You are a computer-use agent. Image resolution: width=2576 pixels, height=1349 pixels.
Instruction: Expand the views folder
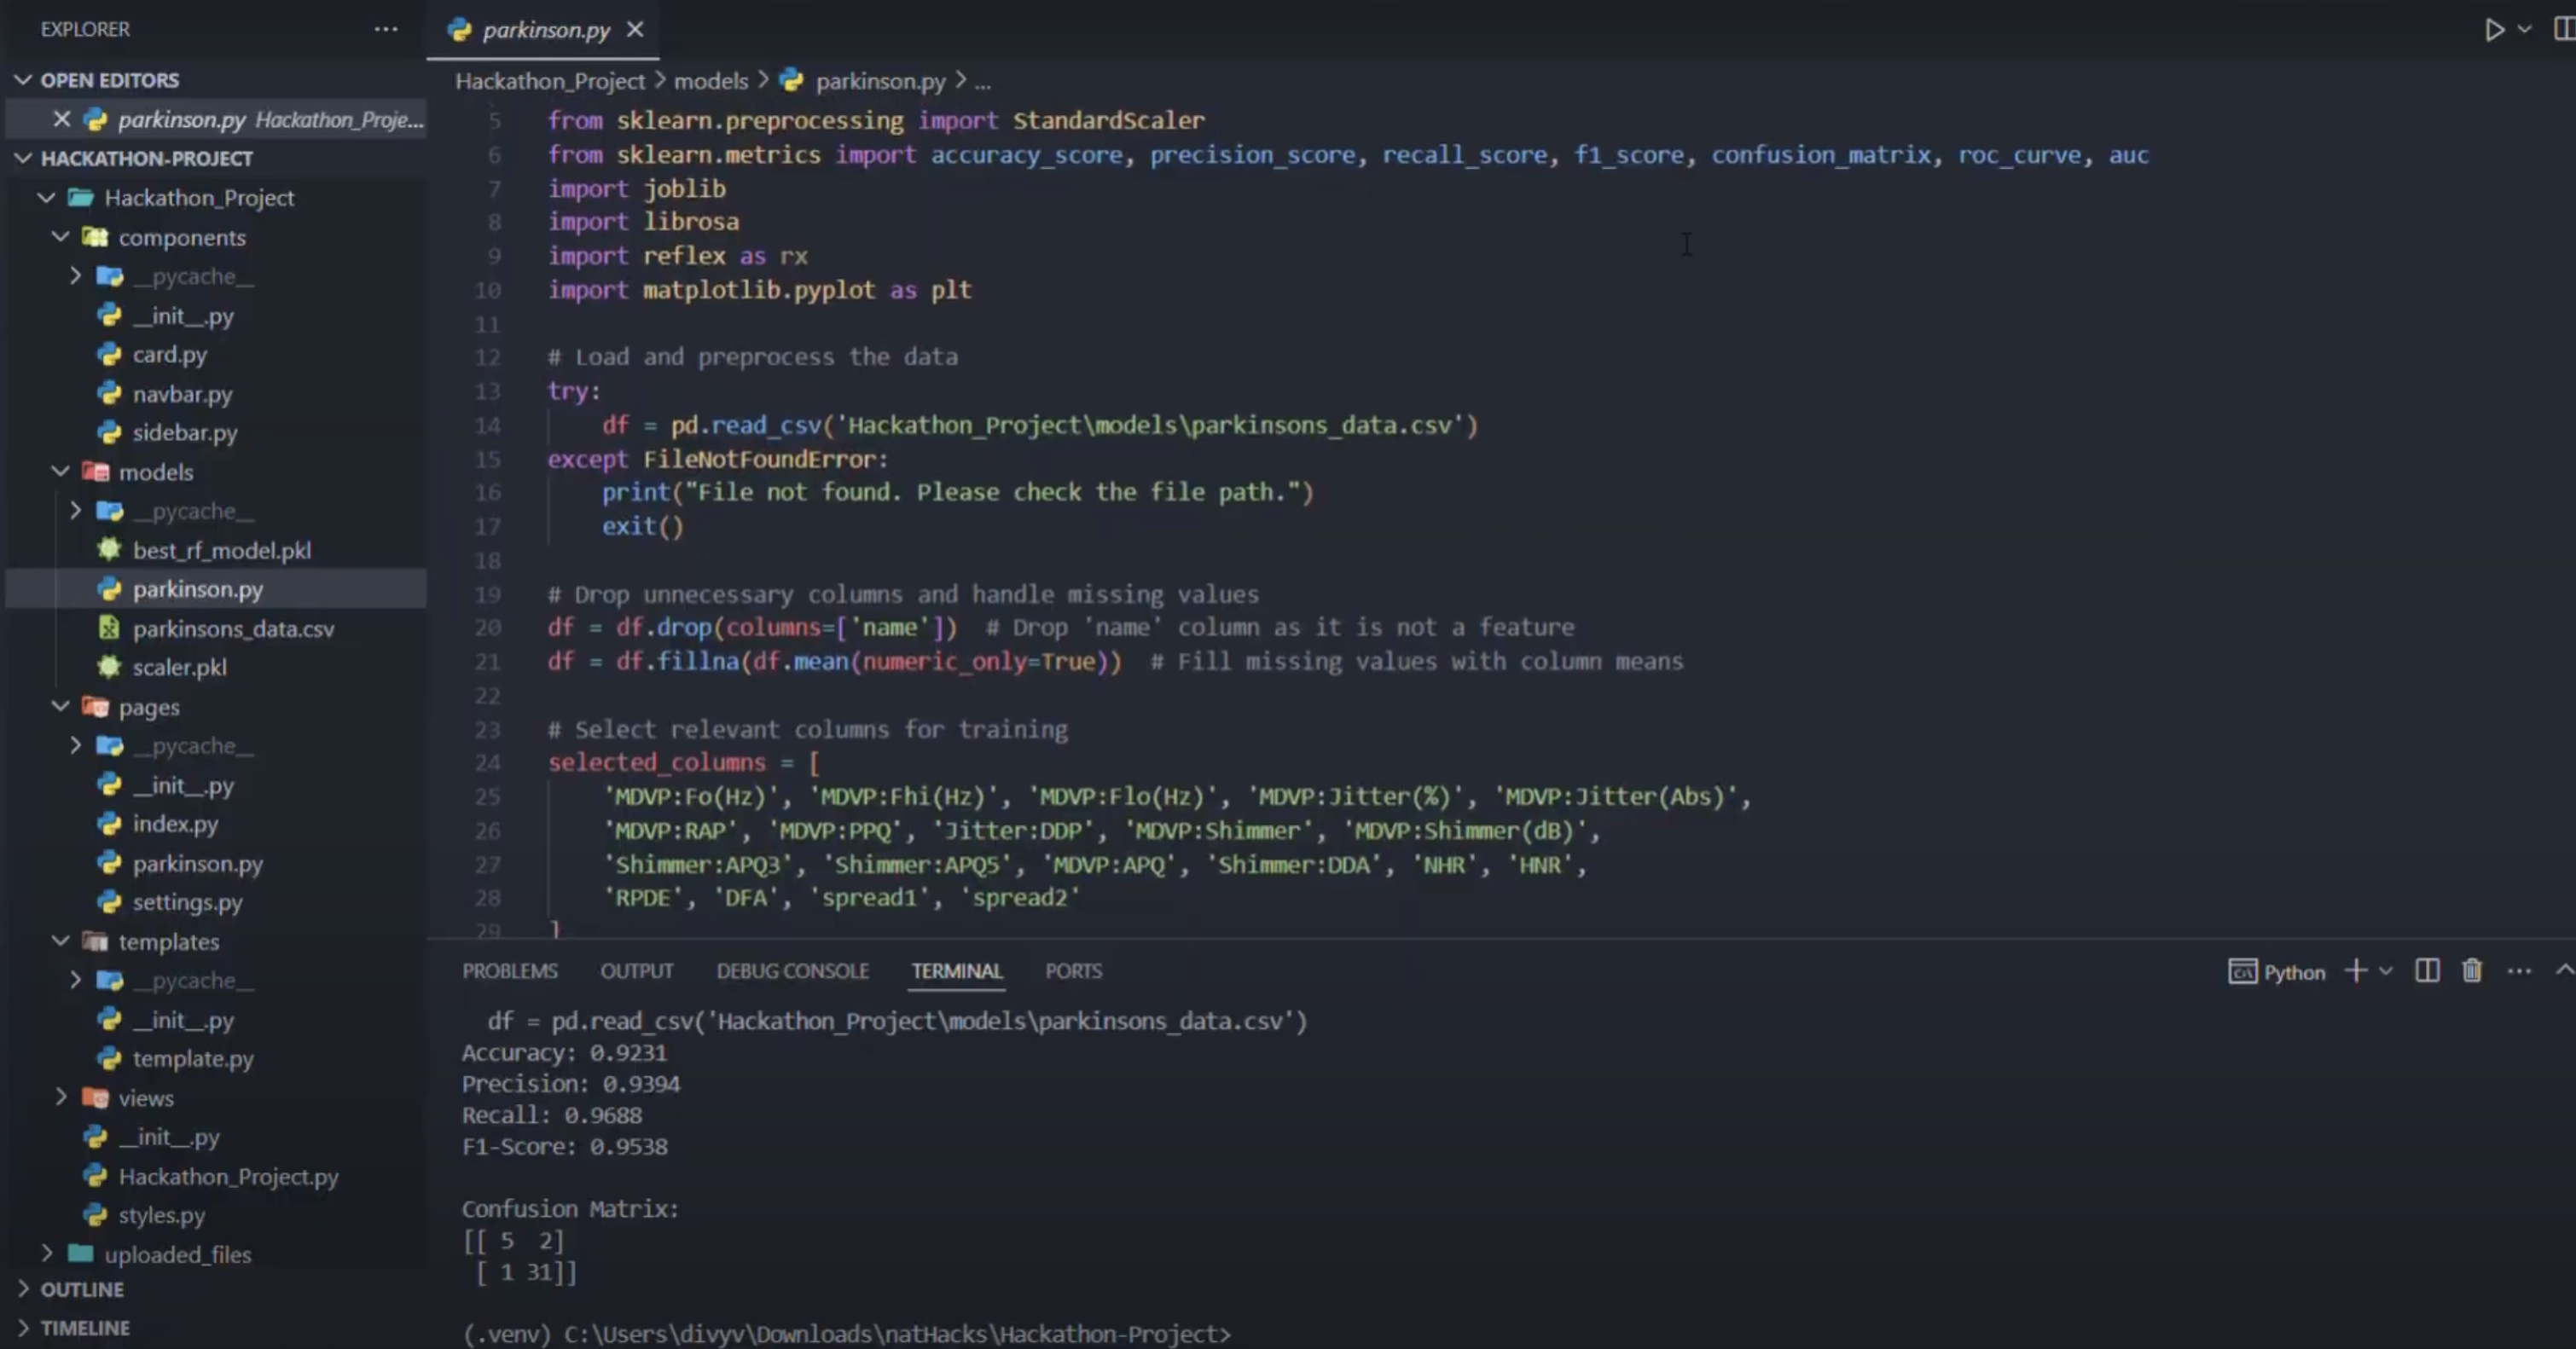[145, 1098]
